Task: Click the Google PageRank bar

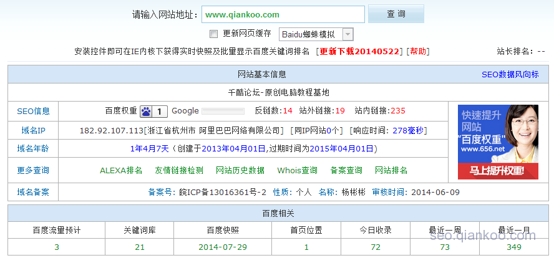Action: point(223,112)
